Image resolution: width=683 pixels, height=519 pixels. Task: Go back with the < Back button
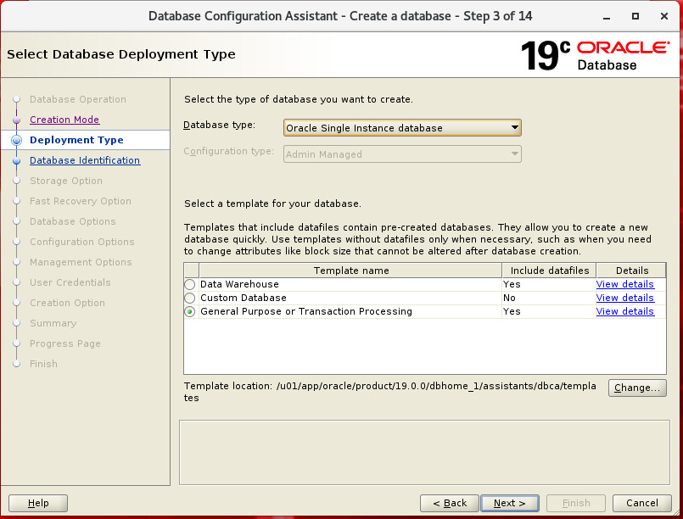point(450,503)
